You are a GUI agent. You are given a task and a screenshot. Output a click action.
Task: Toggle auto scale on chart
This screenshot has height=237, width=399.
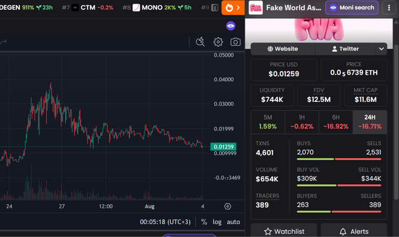(x=233, y=222)
